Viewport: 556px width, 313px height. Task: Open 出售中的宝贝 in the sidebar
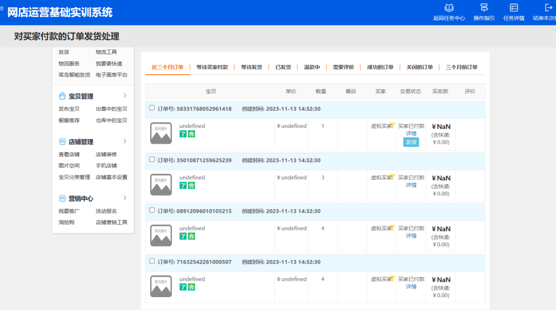(111, 109)
